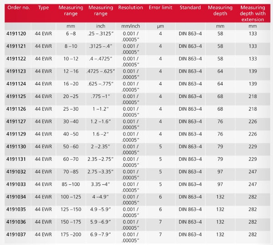The width and height of the screenshot is (273, 245).
Task: Click the Error limit column header
Action: tap(160, 8)
